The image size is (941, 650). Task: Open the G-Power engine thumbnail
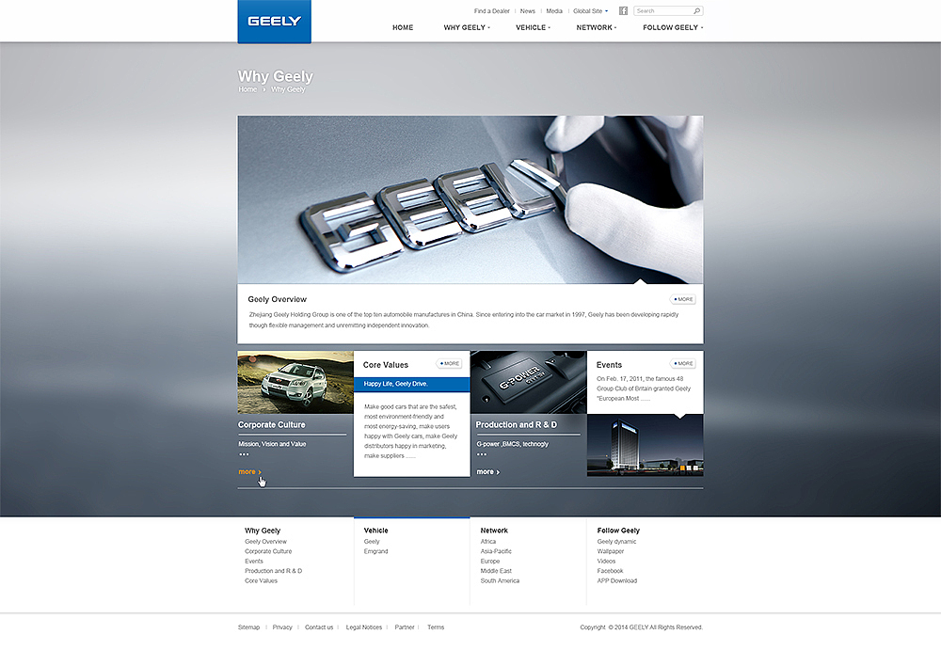pyautogui.click(x=529, y=382)
